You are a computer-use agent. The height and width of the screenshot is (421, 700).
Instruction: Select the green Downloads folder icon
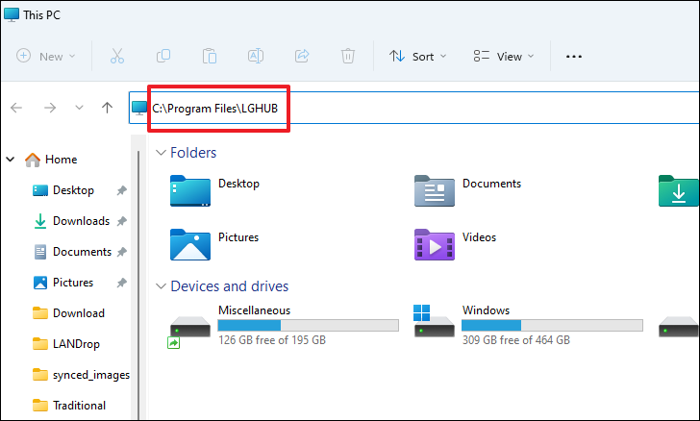tap(679, 190)
